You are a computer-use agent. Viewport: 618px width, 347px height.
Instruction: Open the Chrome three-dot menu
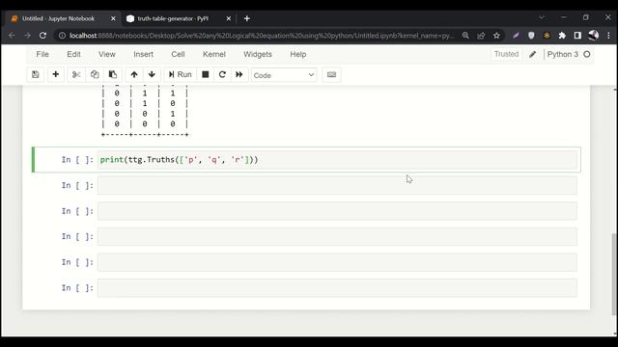point(608,36)
